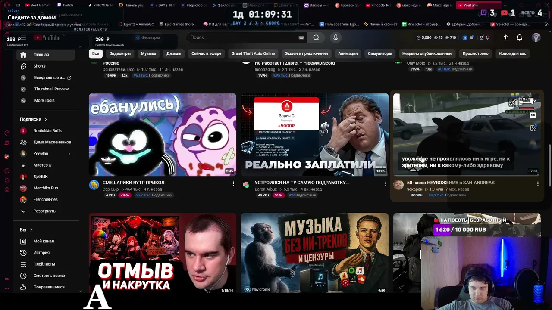552x310 pixels.
Task: Open the ДАНИК channel
Action: click(46, 177)
